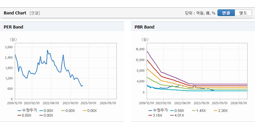Screen dimensions: 255x122
Task: Click the 단위 : 억원, 배, % text
Action: (200, 13)
